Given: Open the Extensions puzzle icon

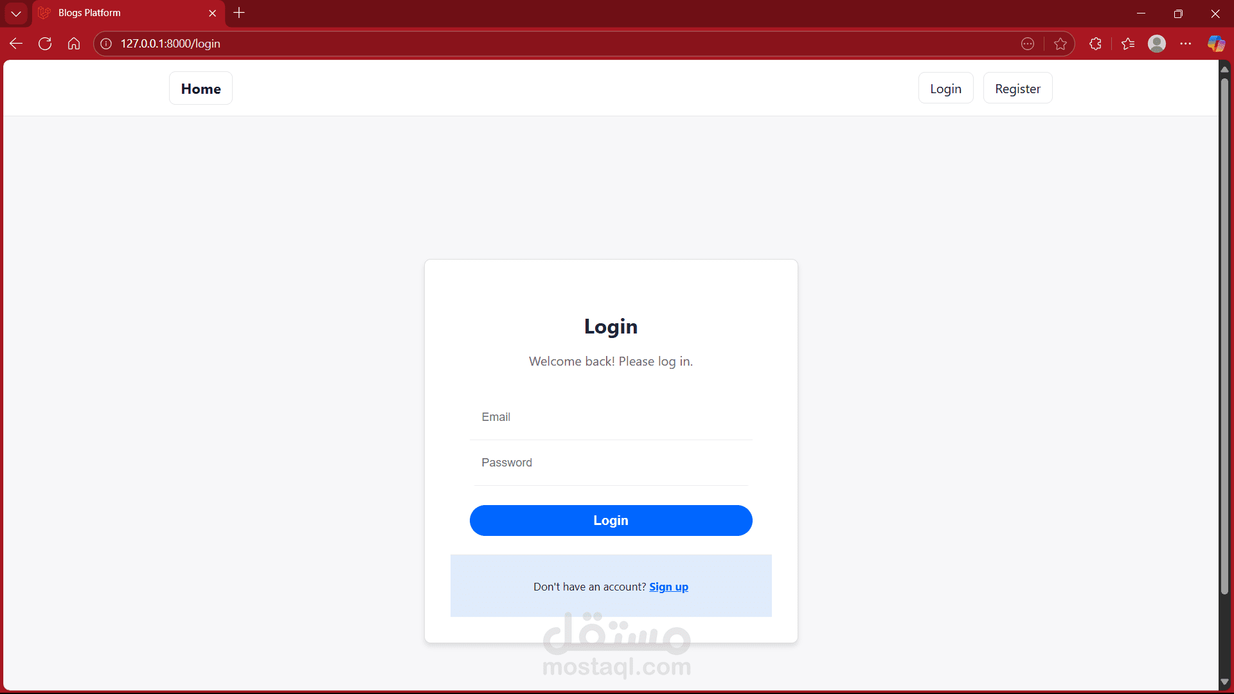Looking at the screenshot, I should click(x=1096, y=44).
